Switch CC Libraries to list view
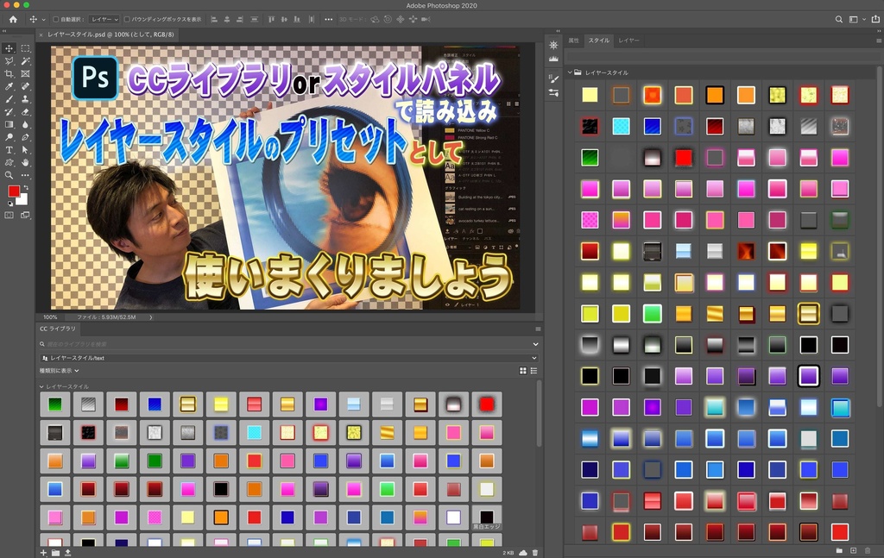The height and width of the screenshot is (558, 884). click(533, 369)
